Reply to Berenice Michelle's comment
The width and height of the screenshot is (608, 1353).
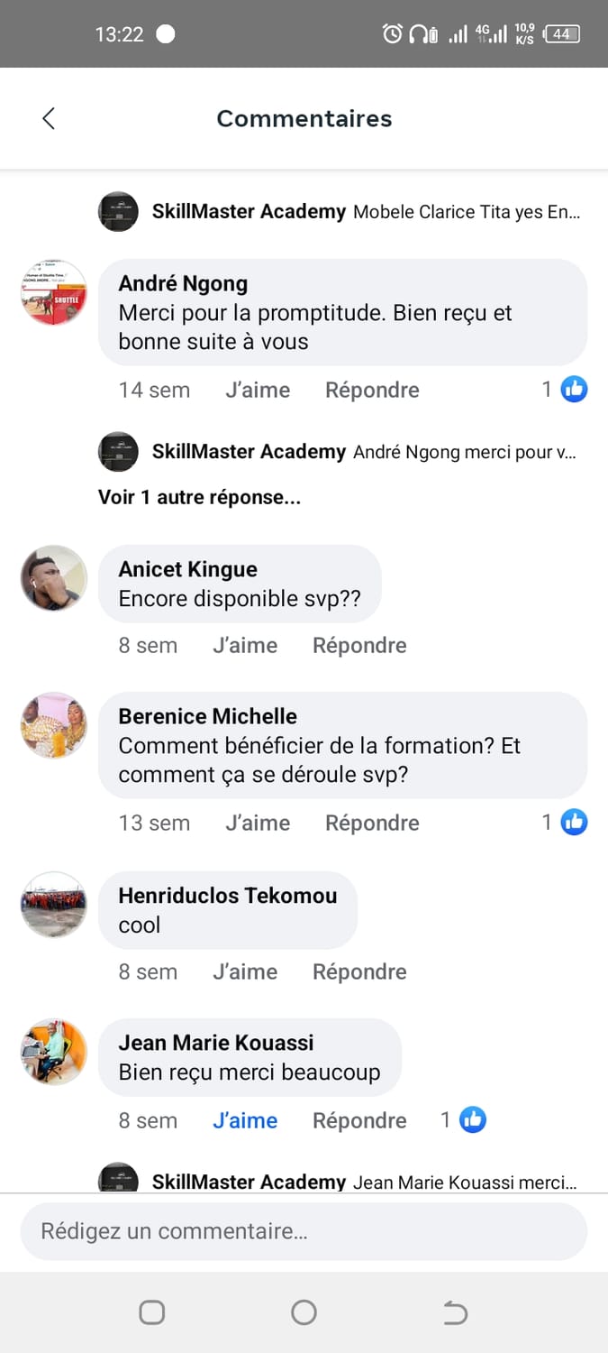point(372,824)
